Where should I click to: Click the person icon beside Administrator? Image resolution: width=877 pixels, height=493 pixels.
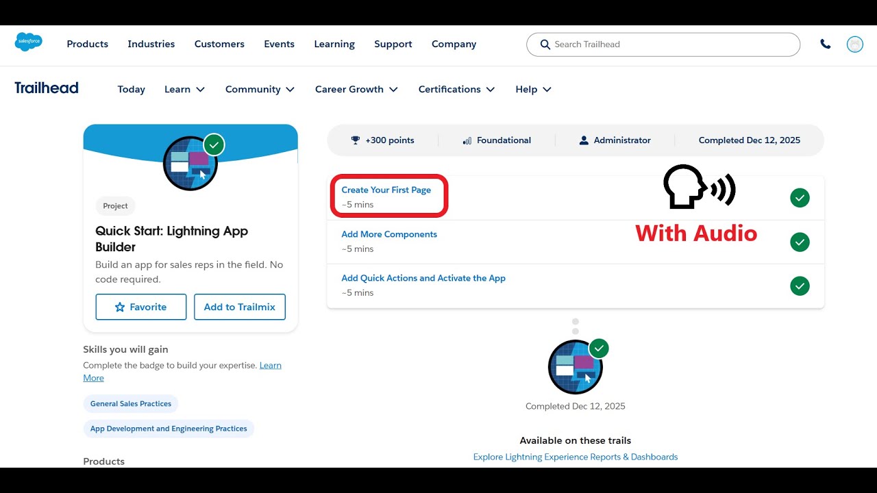[584, 140]
